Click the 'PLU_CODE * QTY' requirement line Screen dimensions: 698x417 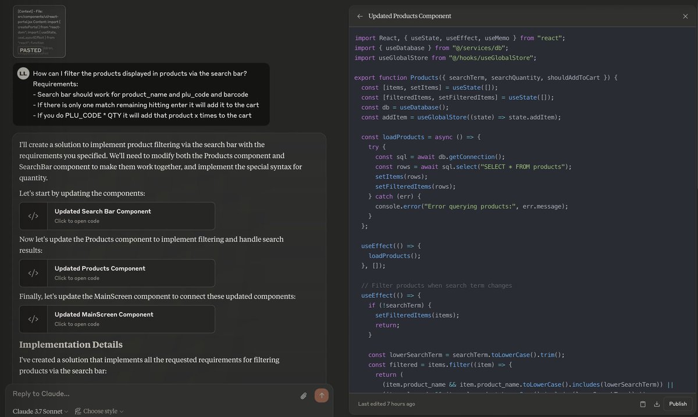[142, 115]
